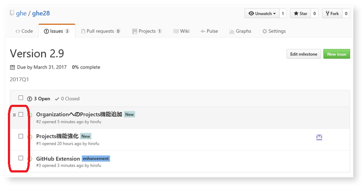
Task: Go to the Projects tab
Action: pos(147,31)
